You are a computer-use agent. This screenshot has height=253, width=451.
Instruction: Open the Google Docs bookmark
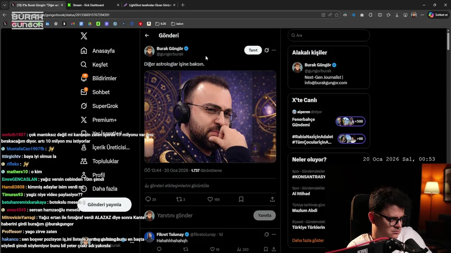(x=81, y=24)
